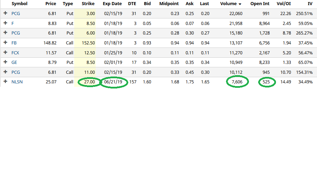Expand the FB 152.50 call row

click(5, 43)
